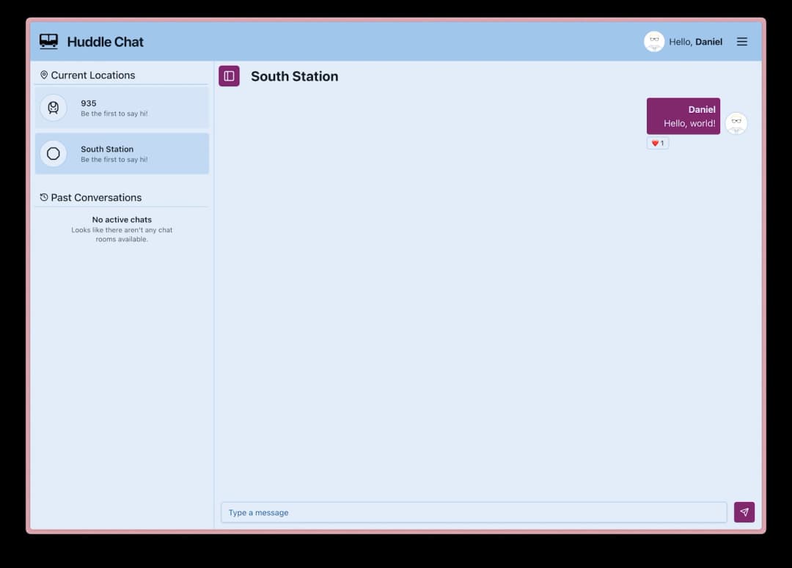Click the location pin icon by Current Locations
The height and width of the screenshot is (568, 792).
click(x=44, y=75)
